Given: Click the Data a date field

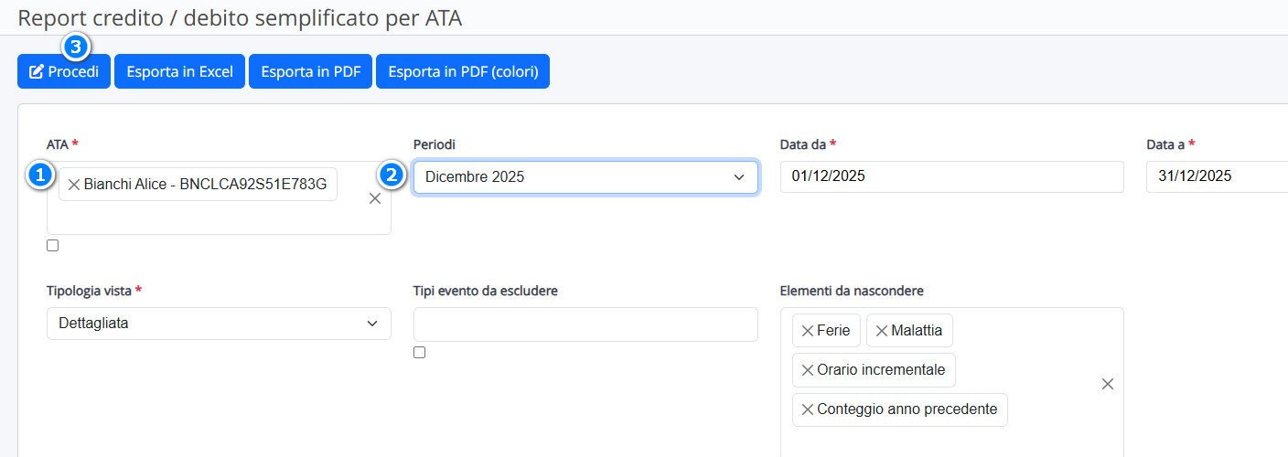Looking at the screenshot, I should [1217, 177].
